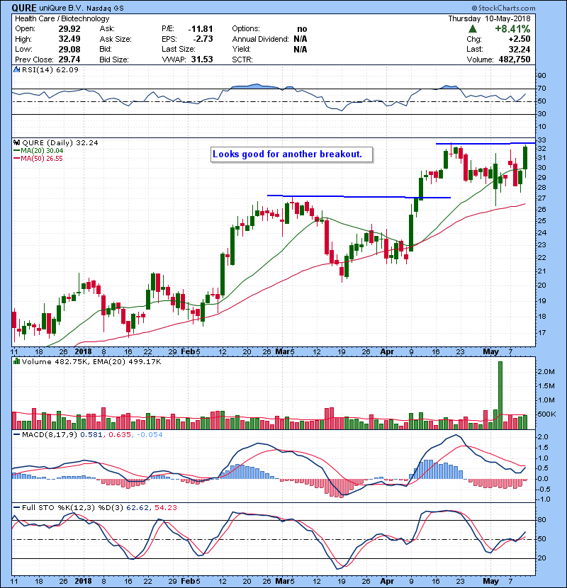Screen dimensions: 567x588
Task: Click the RSI(14) 62.09 panel label
Action: (x=50, y=69)
